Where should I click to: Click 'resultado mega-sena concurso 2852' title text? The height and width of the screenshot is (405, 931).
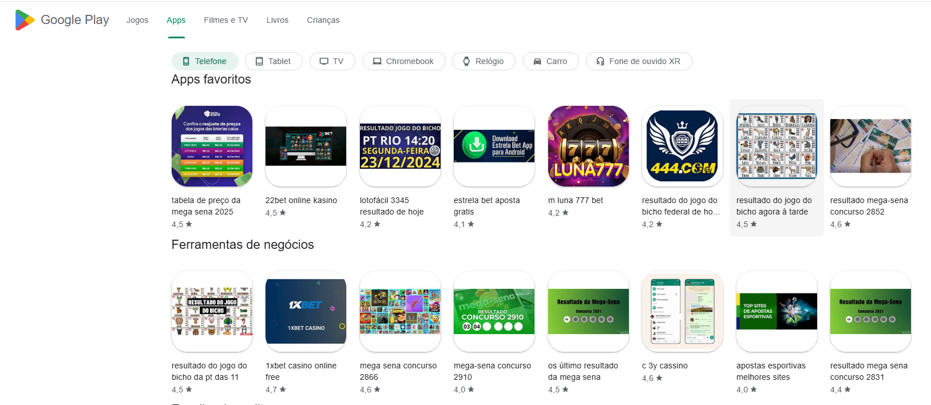pos(869,206)
